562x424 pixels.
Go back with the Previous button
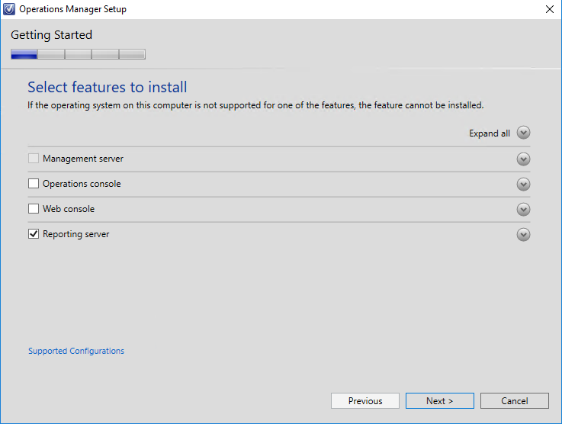(x=364, y=400)
